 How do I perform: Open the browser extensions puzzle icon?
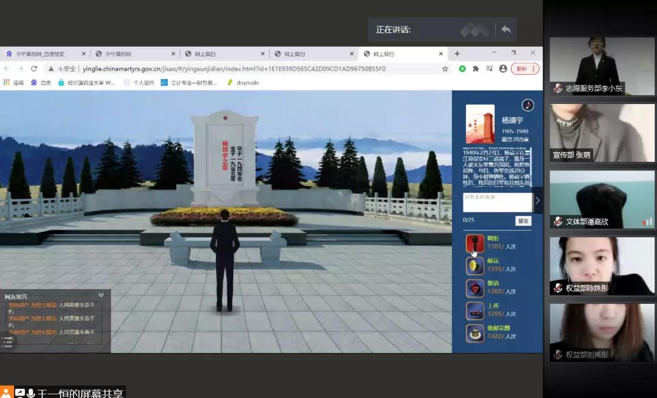(476, 69)
